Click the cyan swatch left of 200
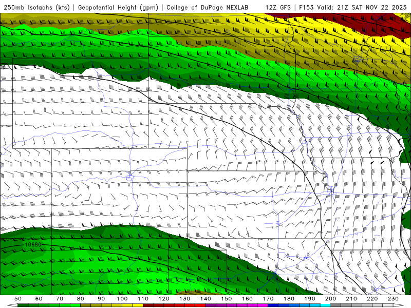The width and height of the screenshot is (411, 308). tap(326, 305)
